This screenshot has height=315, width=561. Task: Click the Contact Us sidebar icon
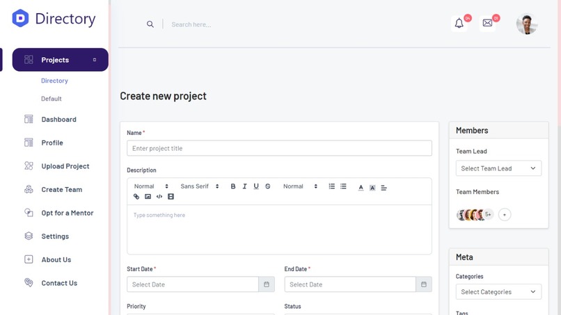coord(29,282)
